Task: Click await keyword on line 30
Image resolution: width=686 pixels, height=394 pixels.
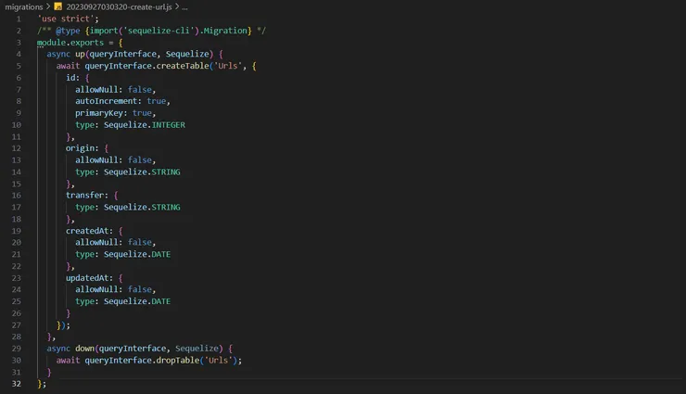Action: point(68,361)
